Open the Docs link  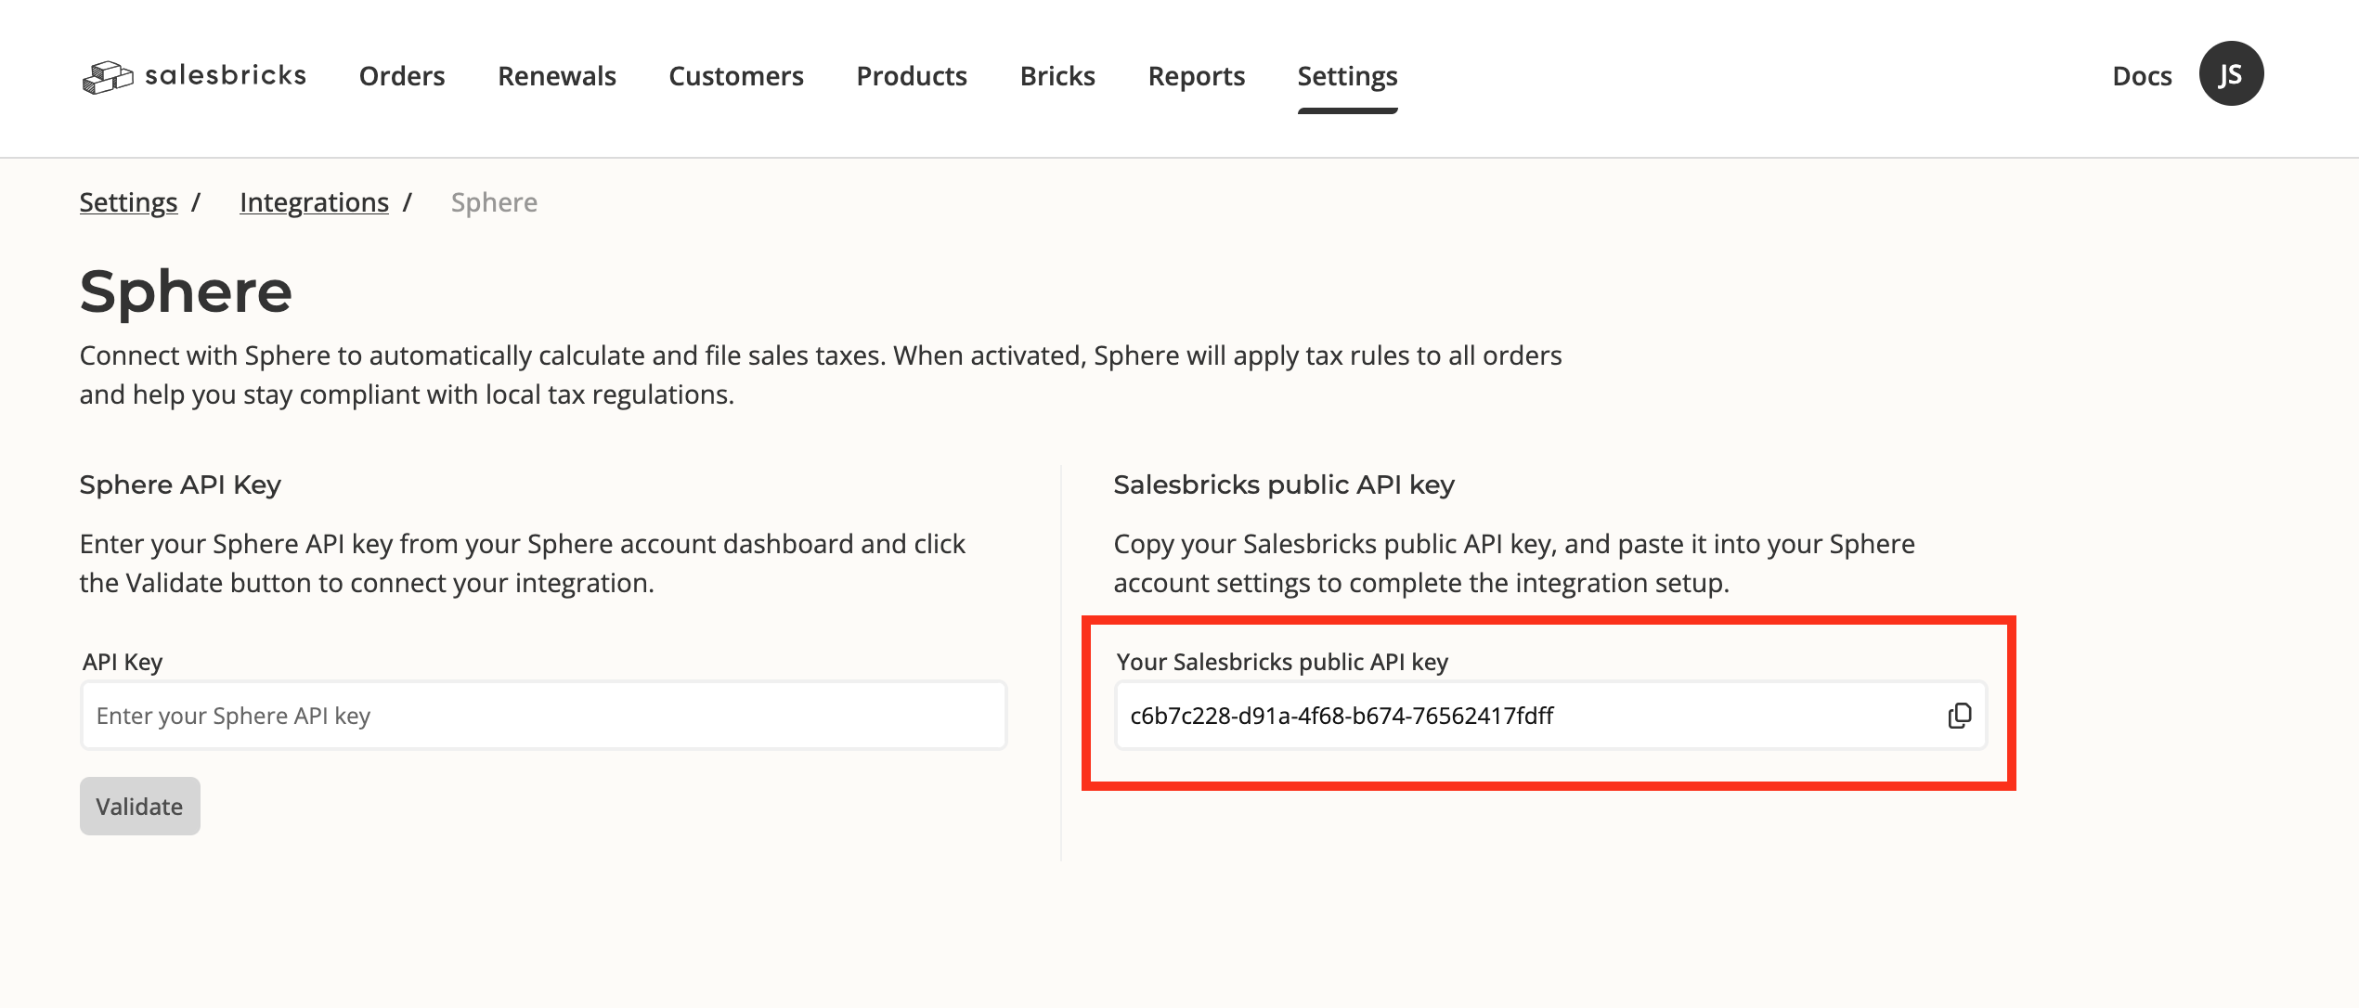pyautogui.click(x=2142, y=76)
